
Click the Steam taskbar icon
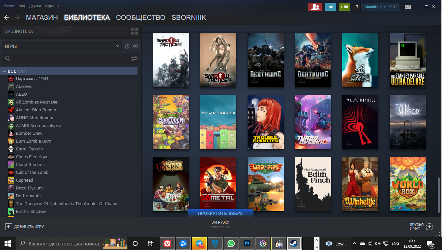[x=294, y=243]
